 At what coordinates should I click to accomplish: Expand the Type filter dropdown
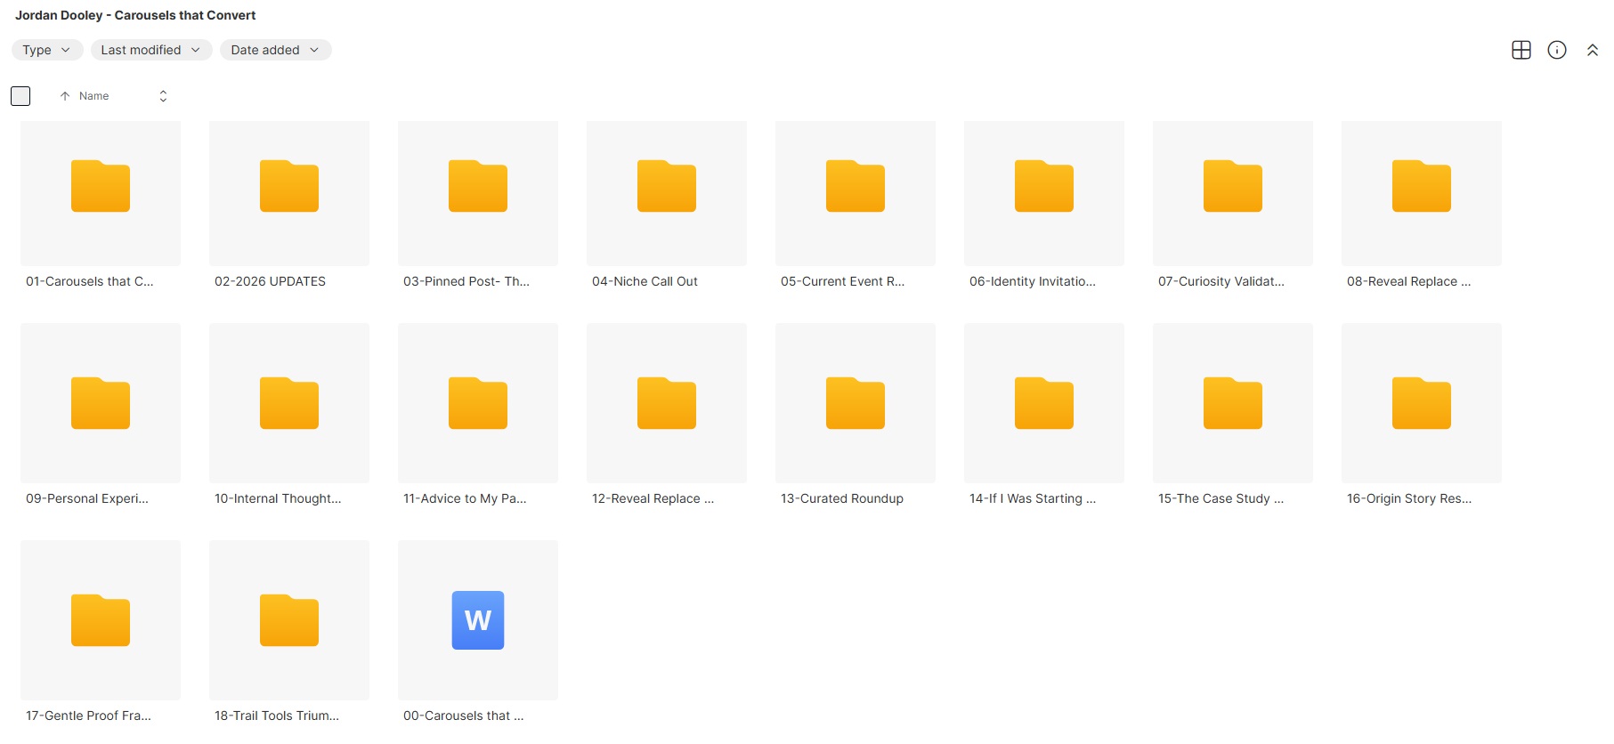point(46,50)
